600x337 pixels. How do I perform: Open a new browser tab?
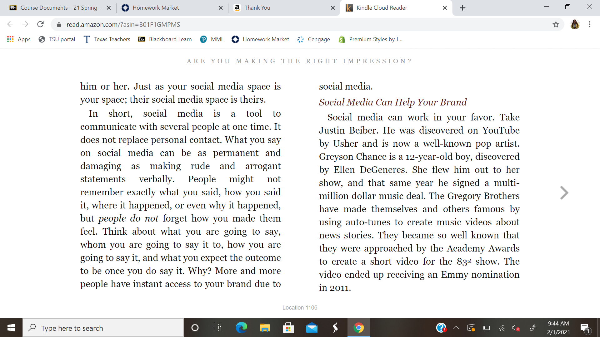pos(462,8)
